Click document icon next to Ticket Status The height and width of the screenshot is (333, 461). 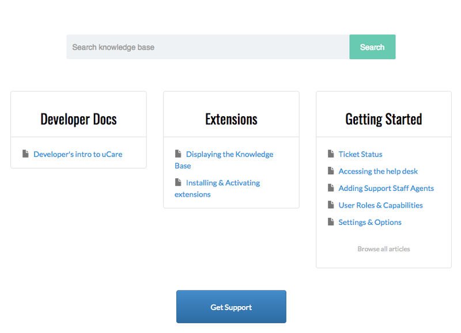(331, 154)
